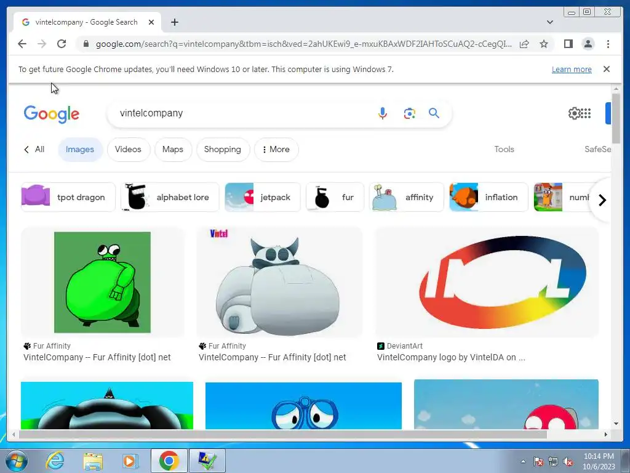Open the gray Vintel creature thumbnail
The height and width of the screenshot is (473, 630).
[x=279, y=282]
